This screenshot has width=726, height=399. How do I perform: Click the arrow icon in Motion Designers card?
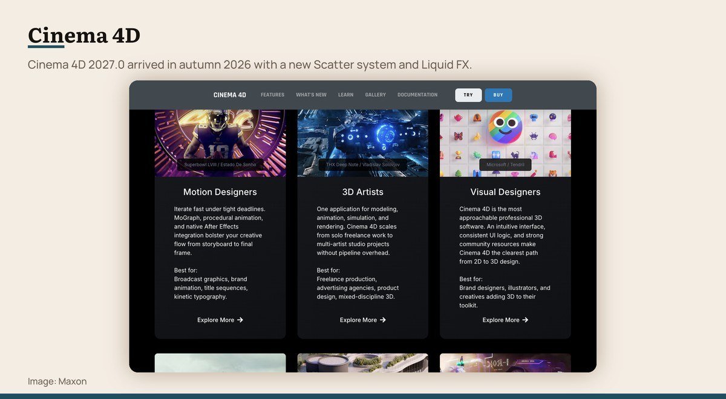click(x=240, y=320)
